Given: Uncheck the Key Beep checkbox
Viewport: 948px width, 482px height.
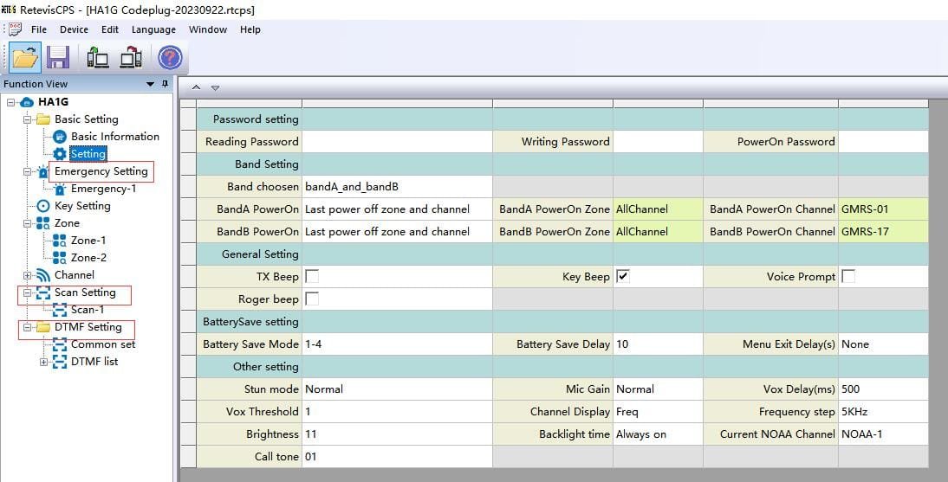Looking at the screenshot, I should pos(623,277).
